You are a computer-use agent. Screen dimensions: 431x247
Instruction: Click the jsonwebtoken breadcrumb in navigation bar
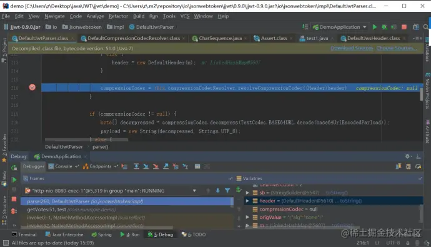click(82, 27)
